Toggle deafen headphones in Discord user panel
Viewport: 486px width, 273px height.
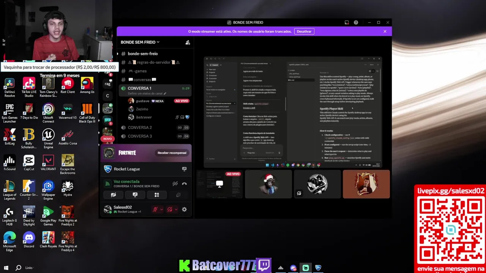click(x=170, y=209)
